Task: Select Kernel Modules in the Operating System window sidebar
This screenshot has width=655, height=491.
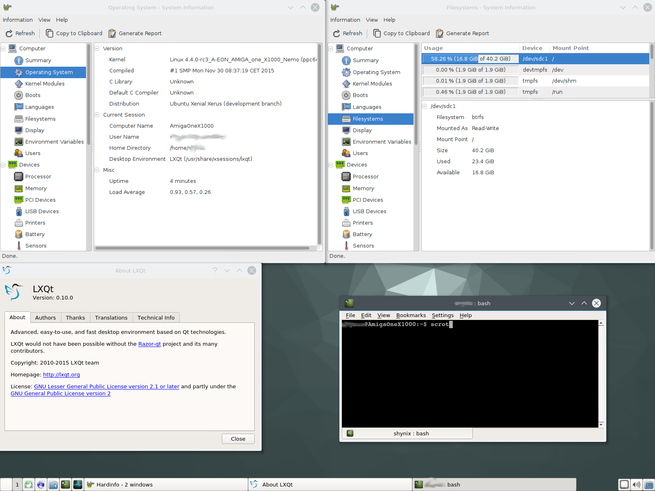Action: 45,83
